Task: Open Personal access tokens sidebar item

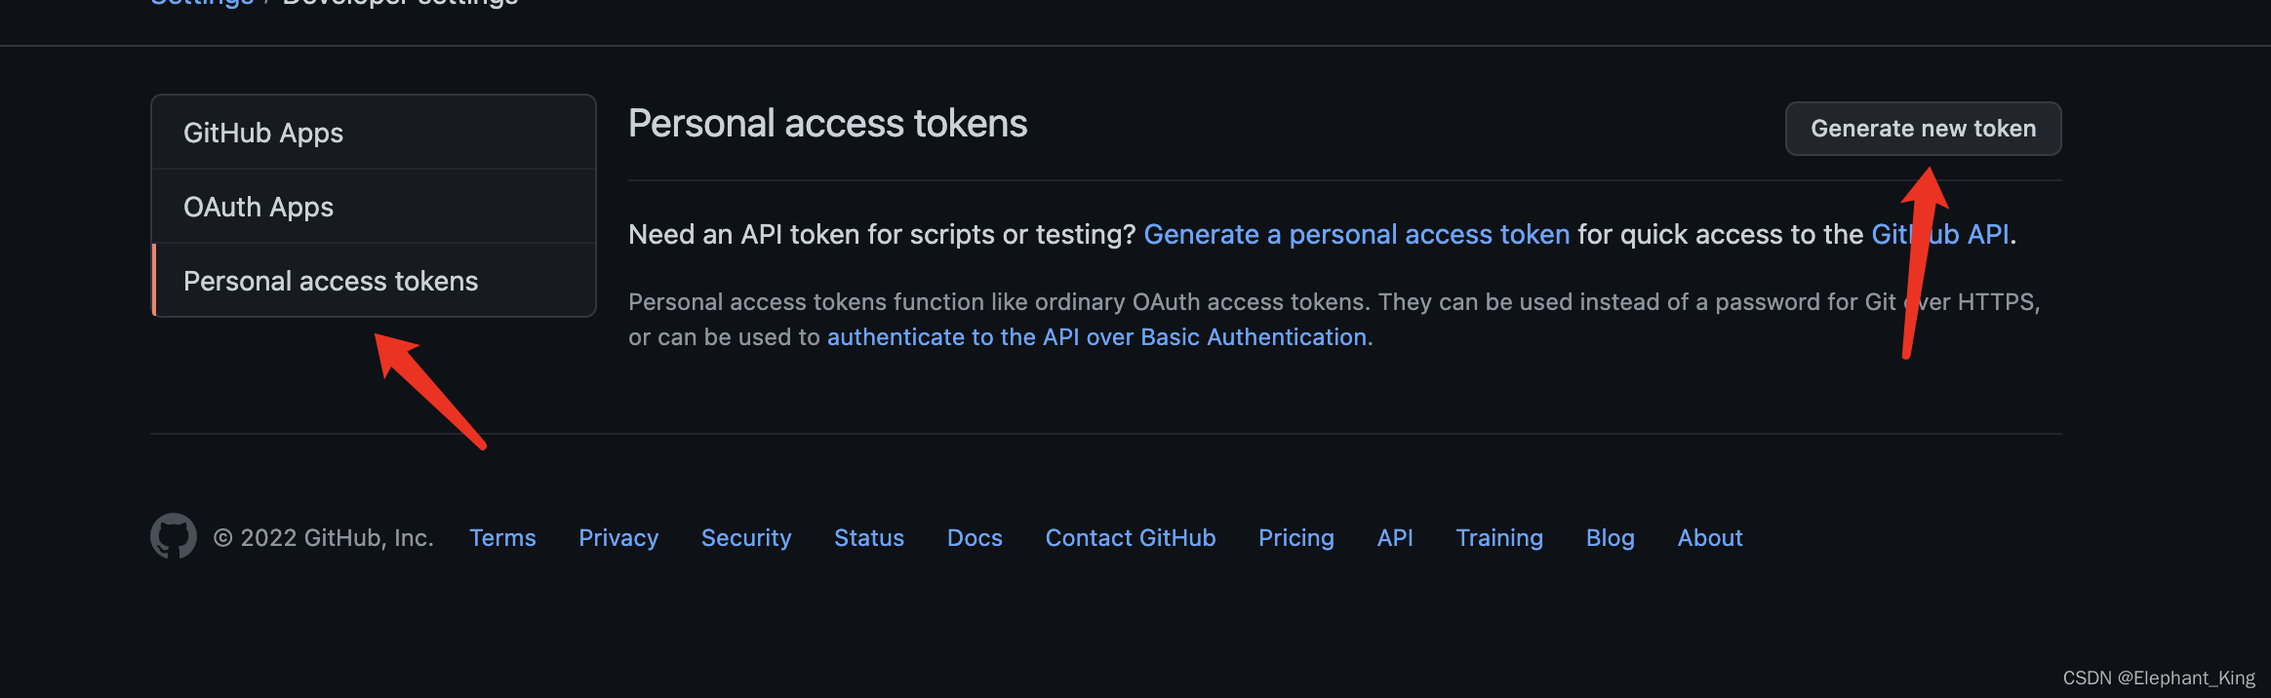Action: (x=374, y=281)
